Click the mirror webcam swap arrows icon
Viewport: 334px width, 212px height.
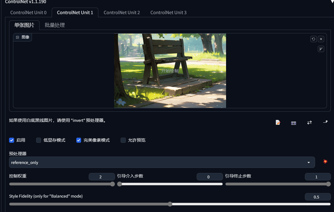pos(309,122)
